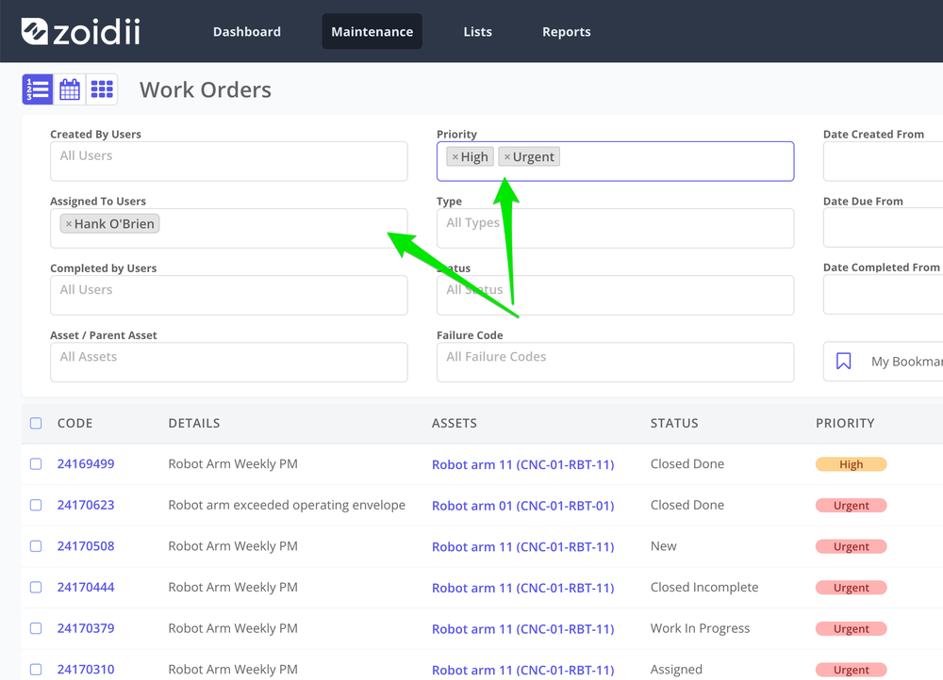Click the Work Orders page title

pos(206,89)
